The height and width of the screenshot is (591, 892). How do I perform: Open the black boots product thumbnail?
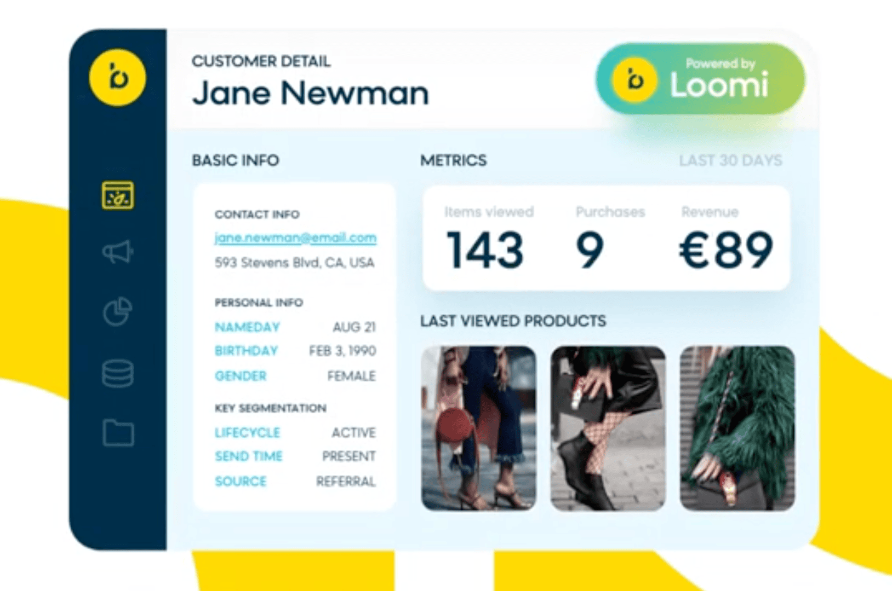[x=608, y=428]
